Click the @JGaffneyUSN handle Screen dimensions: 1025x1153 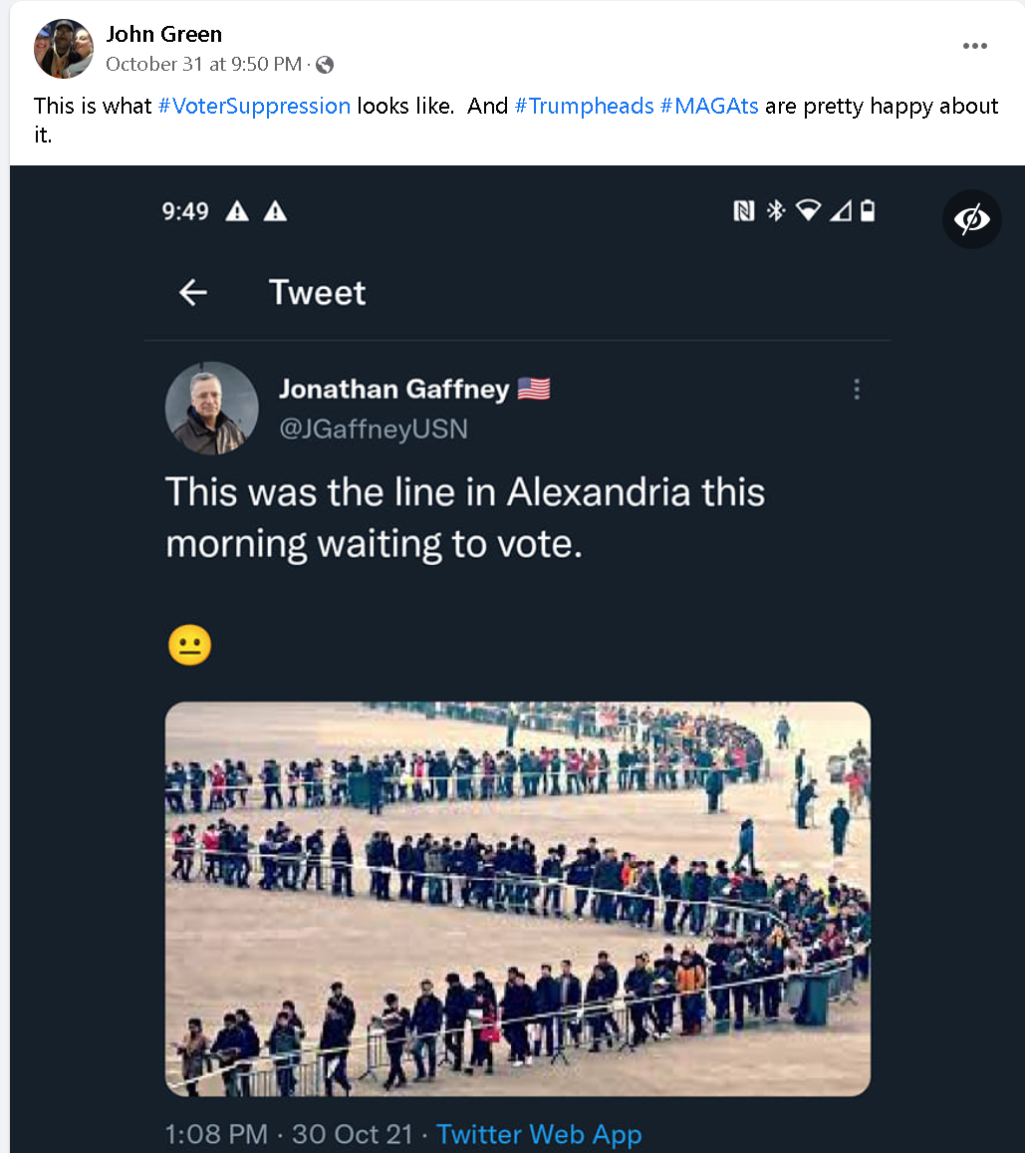point(373,429)
